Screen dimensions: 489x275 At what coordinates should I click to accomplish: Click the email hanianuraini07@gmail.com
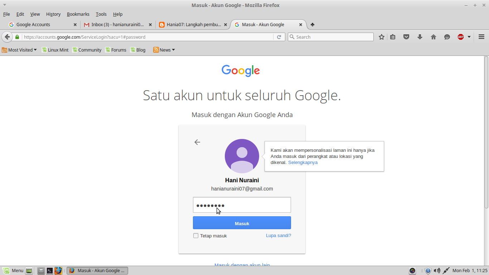[x=242, y=189]
